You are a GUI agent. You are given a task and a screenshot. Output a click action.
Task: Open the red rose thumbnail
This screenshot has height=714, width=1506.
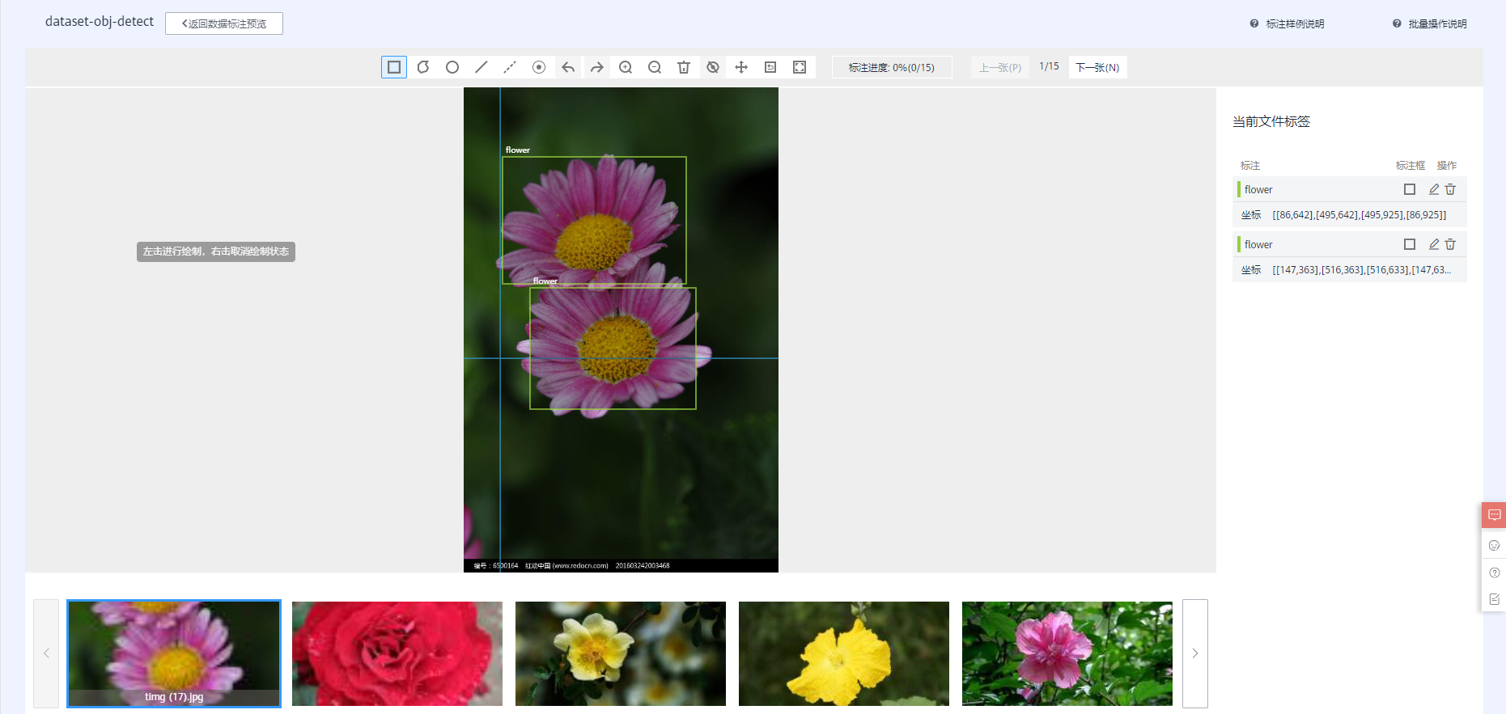tap(397, 653)
